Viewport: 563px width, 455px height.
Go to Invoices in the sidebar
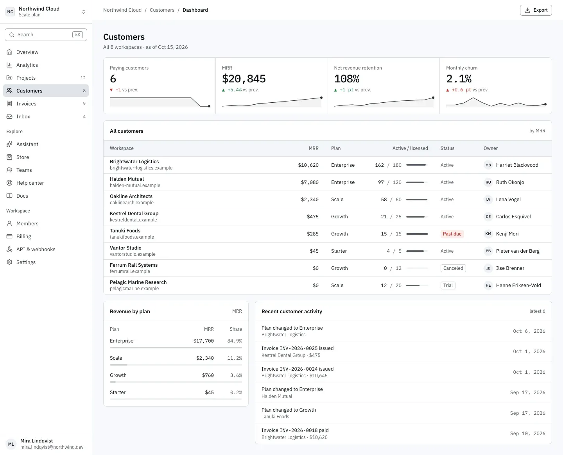(46, 103)
